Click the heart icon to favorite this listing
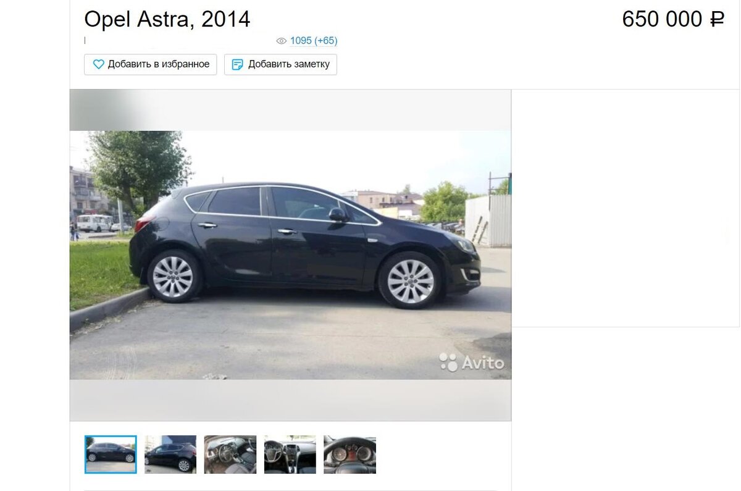Screen dimensions: 741x491 point(98,64)
